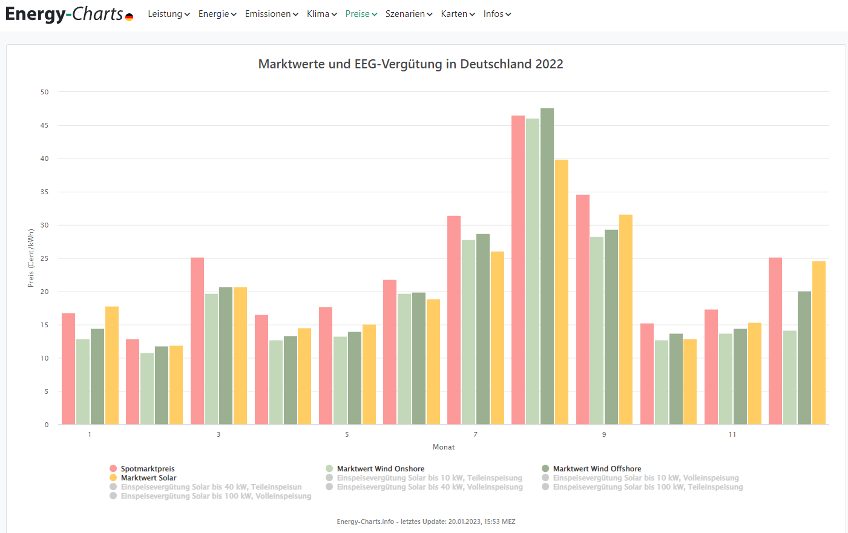Show Einspeisevergütung Solar bis 10 kW Volleinspeisung series
The image size is (848, 533).
pyautogui.click(x=645, y=478)
